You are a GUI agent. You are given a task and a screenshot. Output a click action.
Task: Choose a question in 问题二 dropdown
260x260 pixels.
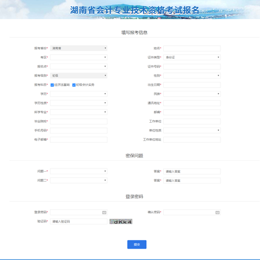click(79, 180)
